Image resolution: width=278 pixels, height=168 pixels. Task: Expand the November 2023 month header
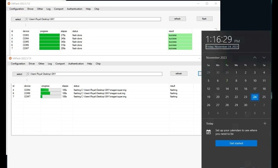point(216,58)
